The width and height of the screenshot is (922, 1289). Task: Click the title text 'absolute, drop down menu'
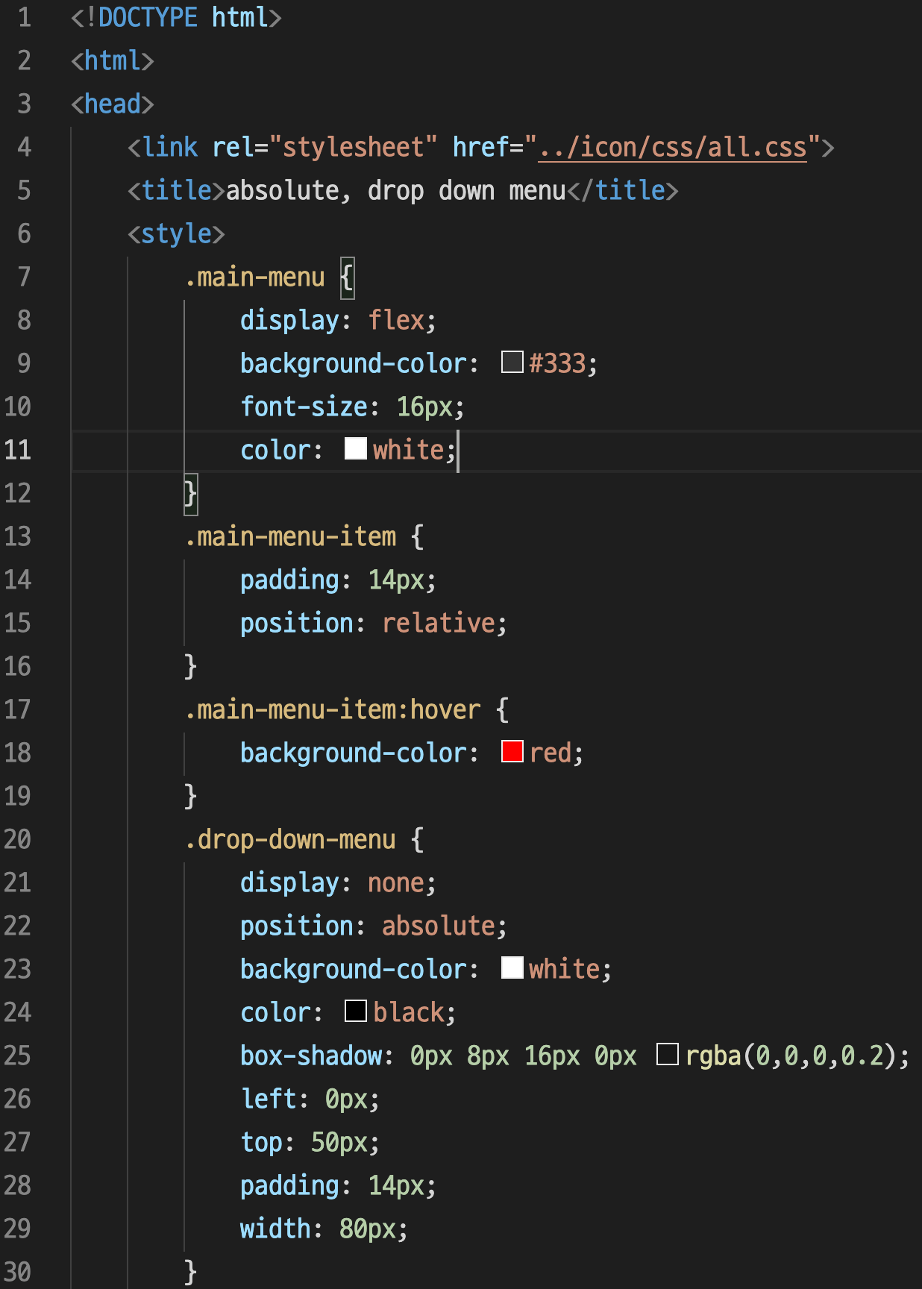click(396, 190)
